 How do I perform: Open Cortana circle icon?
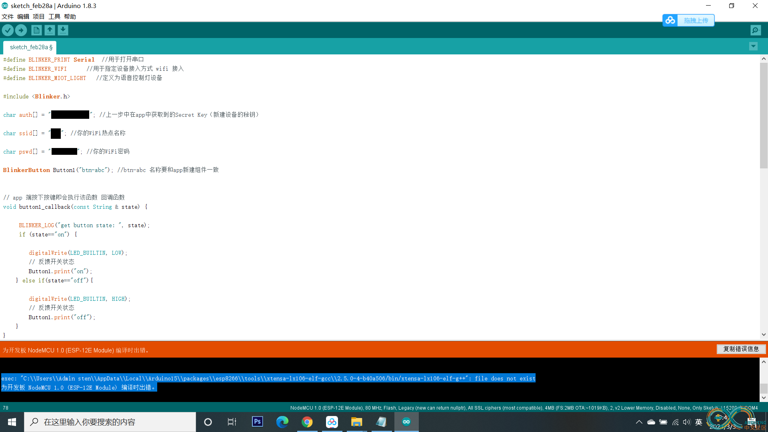coord(208,422)
